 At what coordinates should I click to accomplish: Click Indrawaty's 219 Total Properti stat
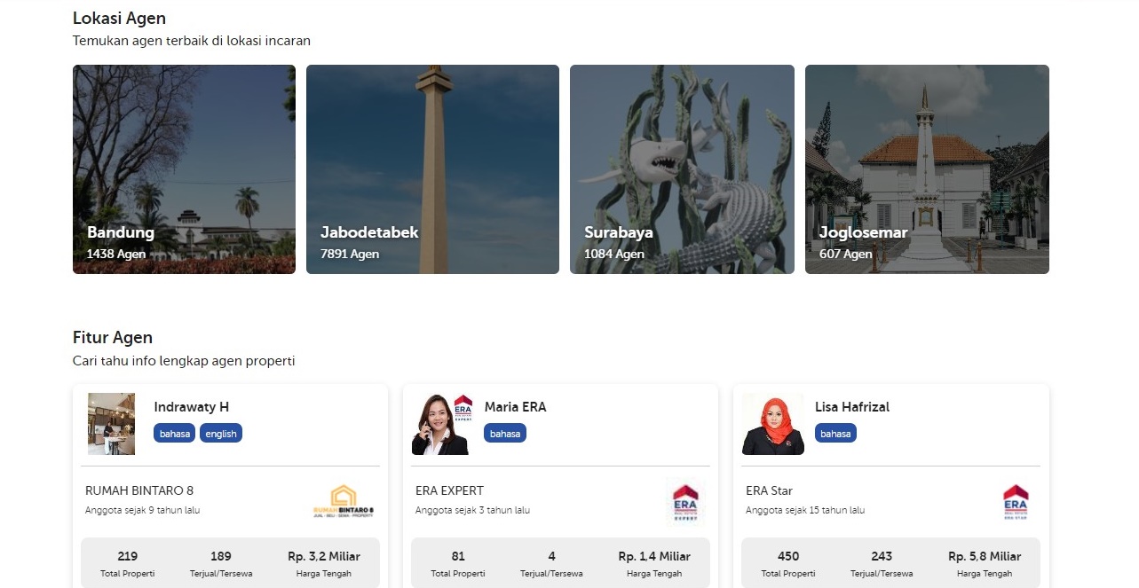tap(128, 563)
